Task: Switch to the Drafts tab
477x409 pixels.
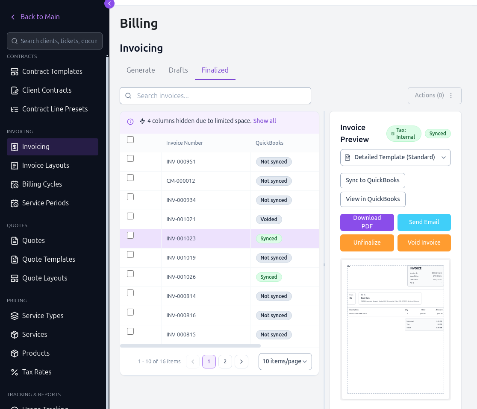Action: (178, 70)
